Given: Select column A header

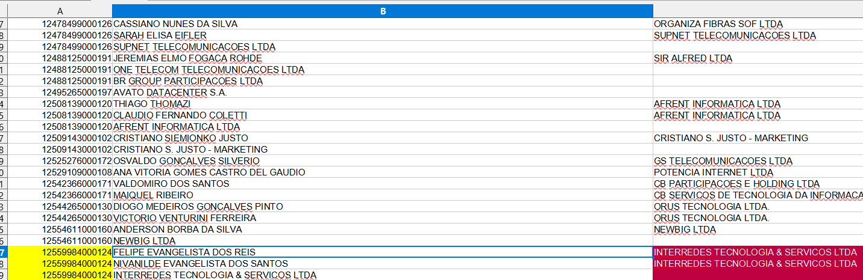Looking at the screenshot, I should pyautogui.click(x=60, y=11).
